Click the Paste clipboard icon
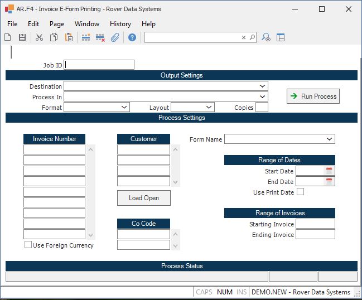This screenshot has height=300, width=362. coord(69,37)
